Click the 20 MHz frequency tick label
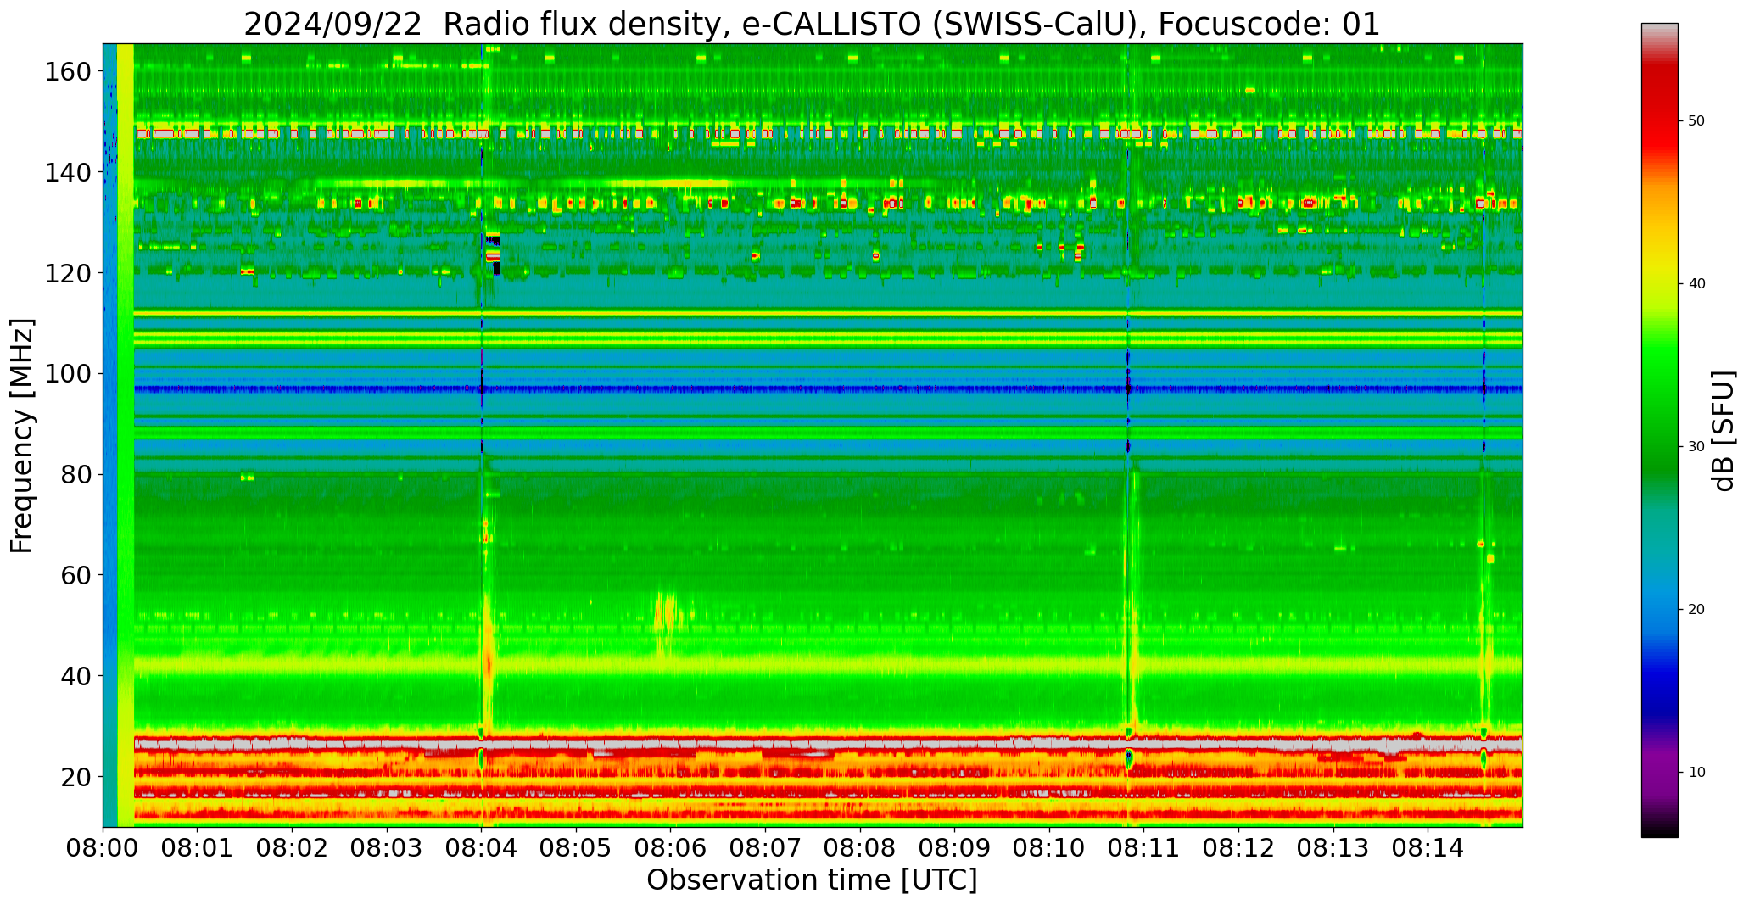The width and height of the screenshot is (1749, 905). click(75, 777)
